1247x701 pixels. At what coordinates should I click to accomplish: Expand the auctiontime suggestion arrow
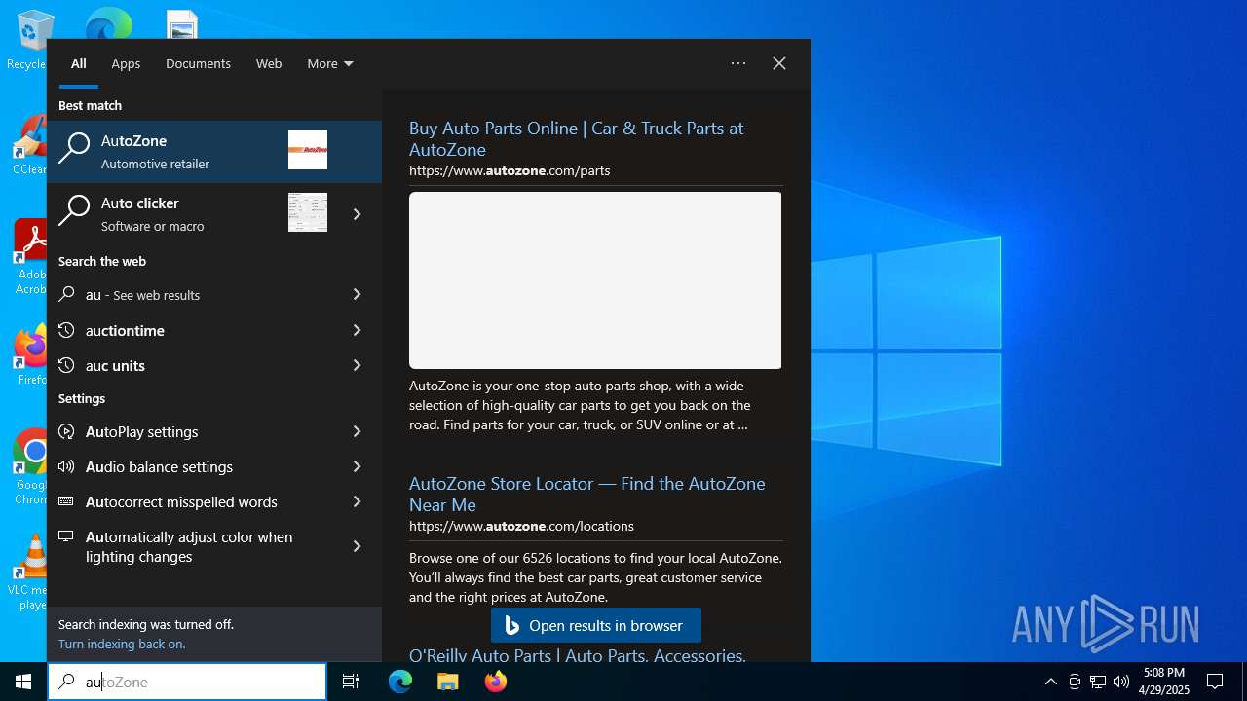click(x=357, y=330)
